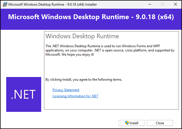Close the installer with the title bar X

(x=176, y=4)
